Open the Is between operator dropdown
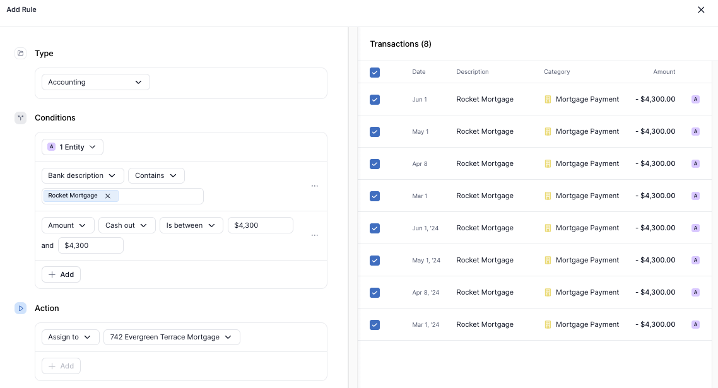The image size is (718, 388). 191,225
